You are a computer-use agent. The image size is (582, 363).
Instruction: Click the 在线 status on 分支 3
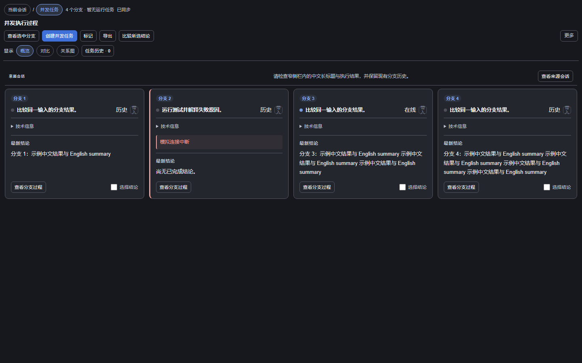pos(410,110)
